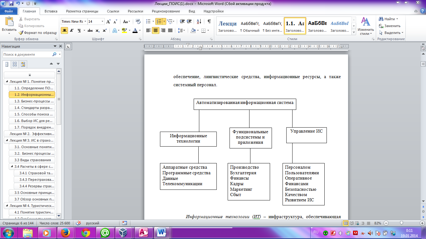Open Windows Start menu
426x239 pixels.
pos(8,232)
